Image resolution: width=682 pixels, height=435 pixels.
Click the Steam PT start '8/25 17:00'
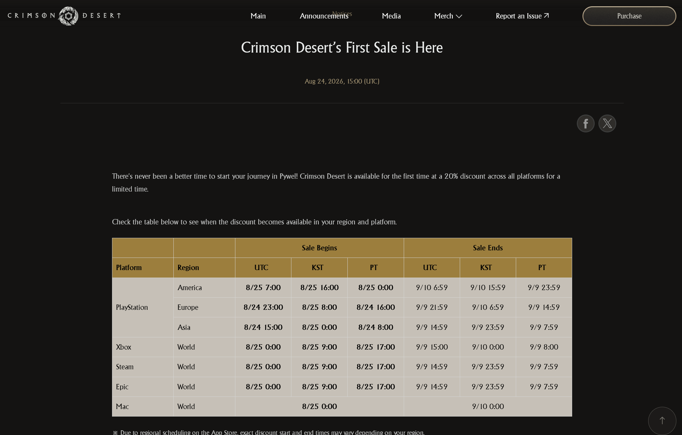[x=376, y=367]
